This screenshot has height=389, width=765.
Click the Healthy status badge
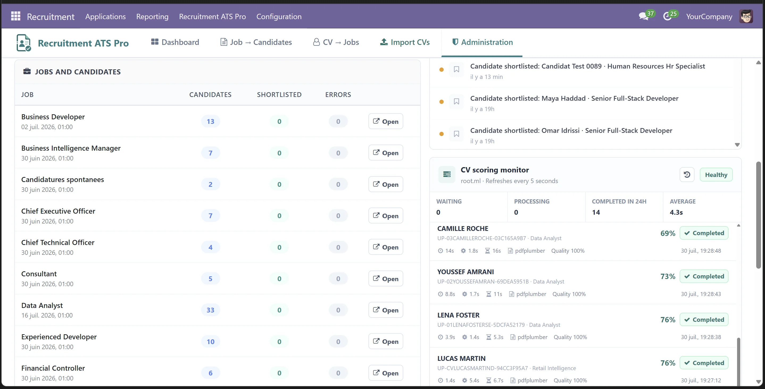pyautogui.click(x=716, y=175)
